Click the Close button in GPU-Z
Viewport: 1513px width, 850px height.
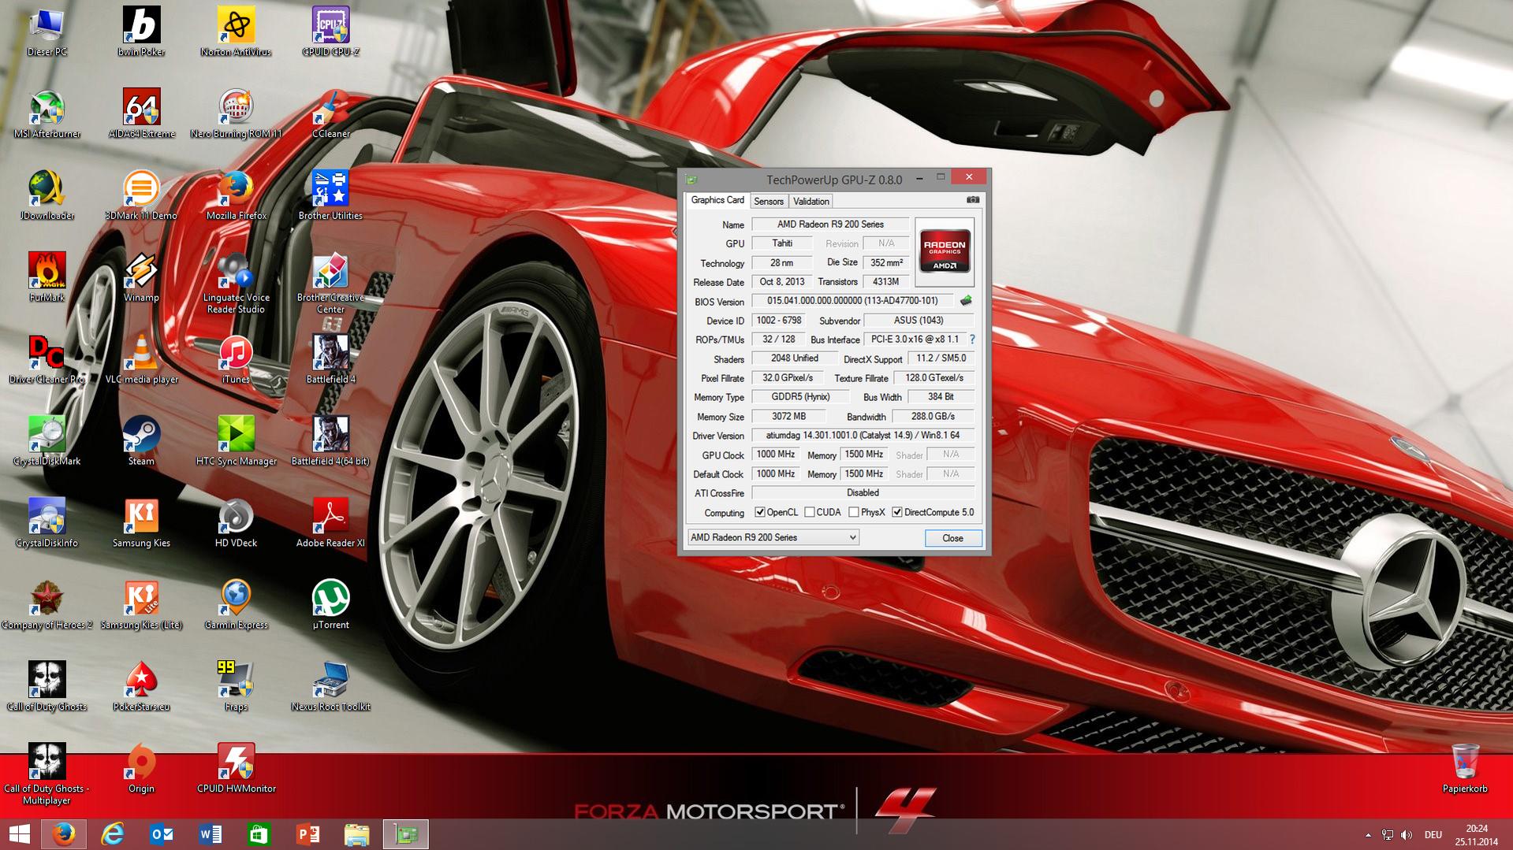pos(952,538)
